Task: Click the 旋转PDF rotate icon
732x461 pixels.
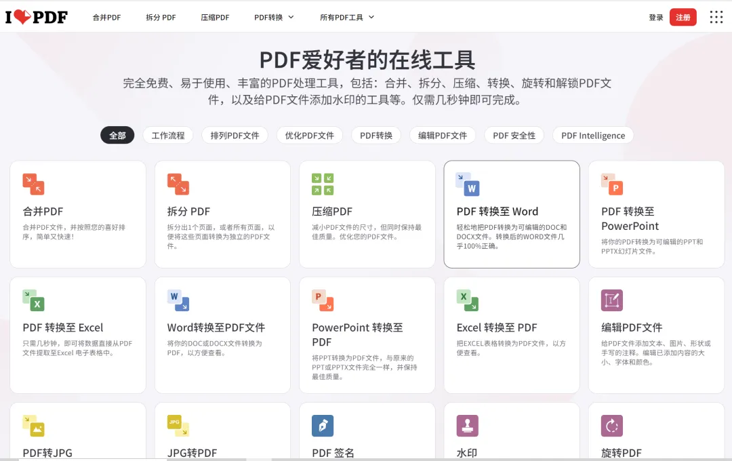Action: (x=612, y=426)
